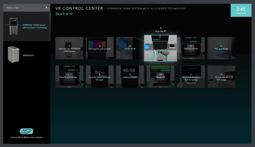255x147 pixels.
Task: Select the STERRAD 100NX System device image
Action: pyautogui.click(x=13, y=26)
